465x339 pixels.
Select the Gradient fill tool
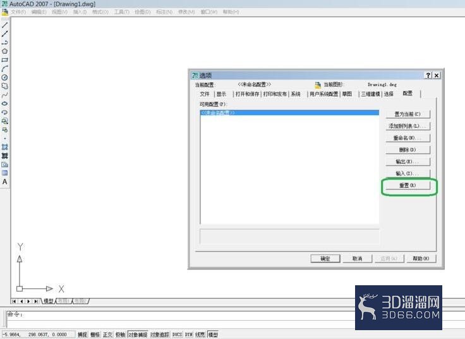tap(5, 156)
